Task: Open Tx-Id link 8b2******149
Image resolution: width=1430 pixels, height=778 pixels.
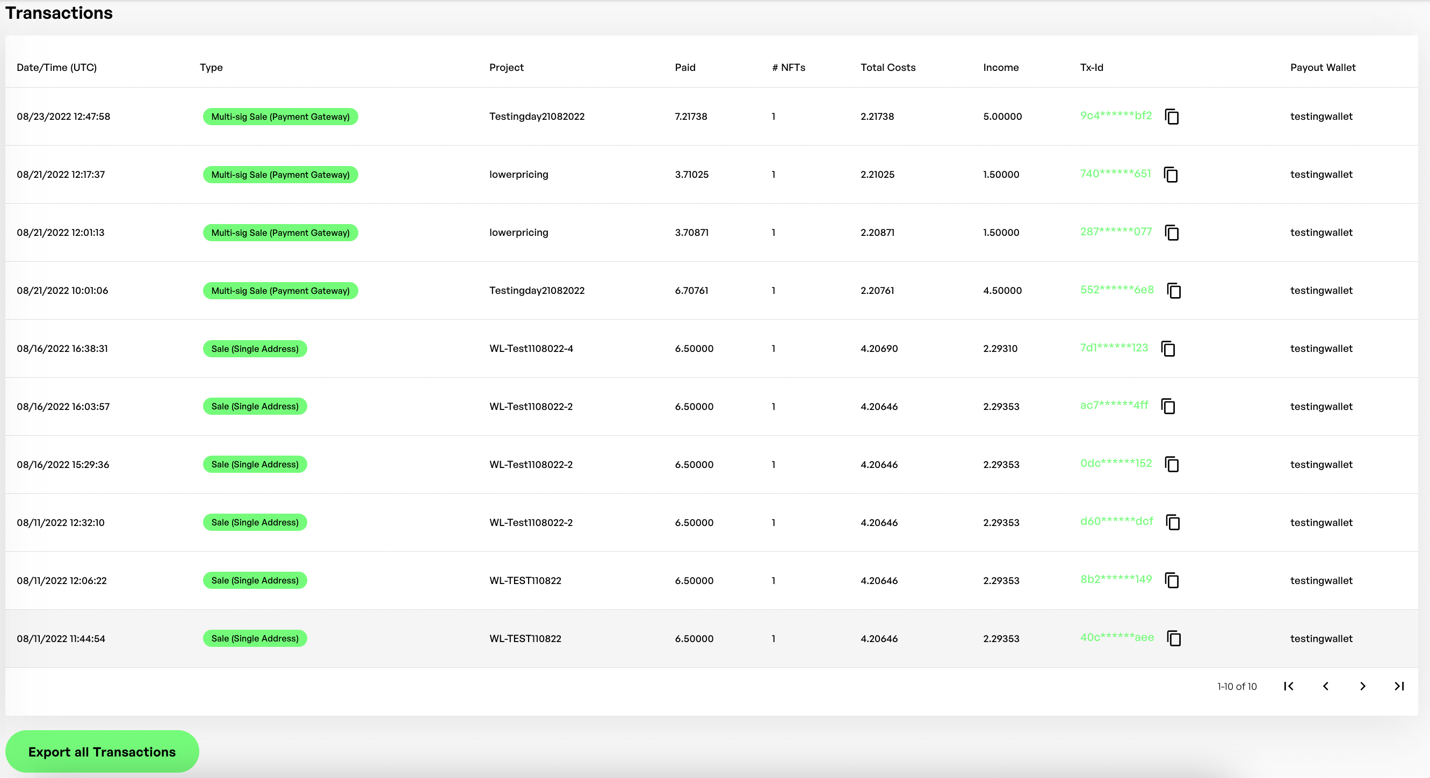Action: [x=1115, y=579]
